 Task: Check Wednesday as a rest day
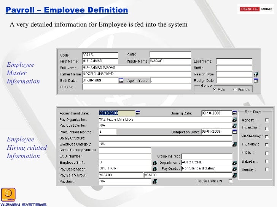(x=267, y=136)
